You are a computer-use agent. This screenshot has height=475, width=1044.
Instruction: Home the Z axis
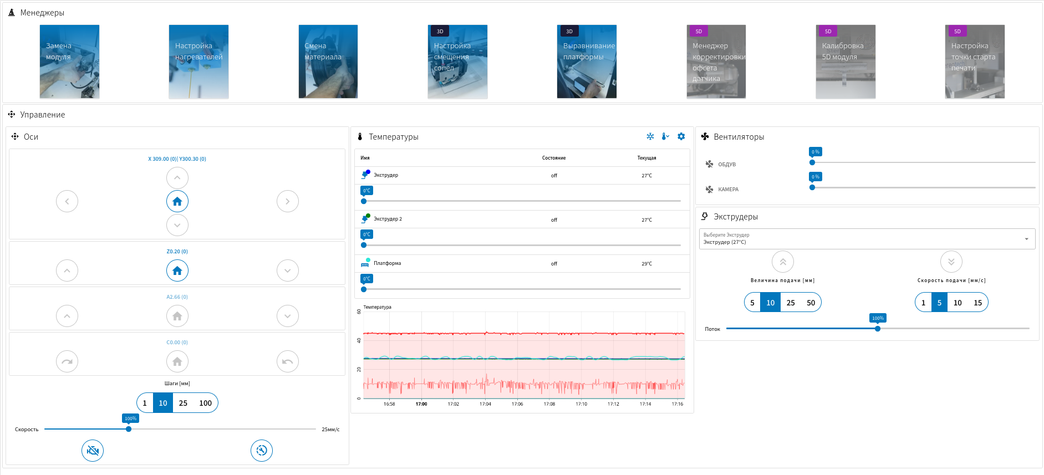coord(177,270)
